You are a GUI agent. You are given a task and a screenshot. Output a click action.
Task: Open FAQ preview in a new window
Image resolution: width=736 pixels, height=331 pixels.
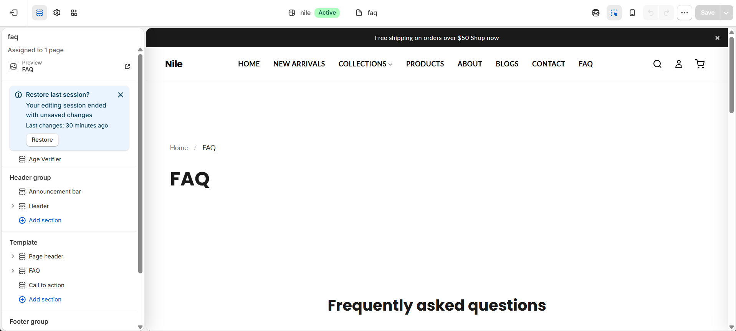(127, 66)
